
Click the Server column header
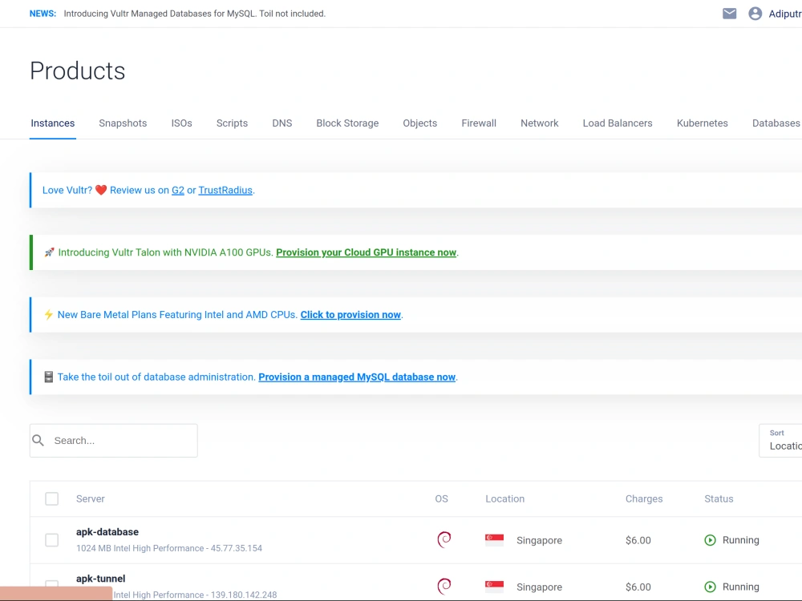click(x=91, y=498)
